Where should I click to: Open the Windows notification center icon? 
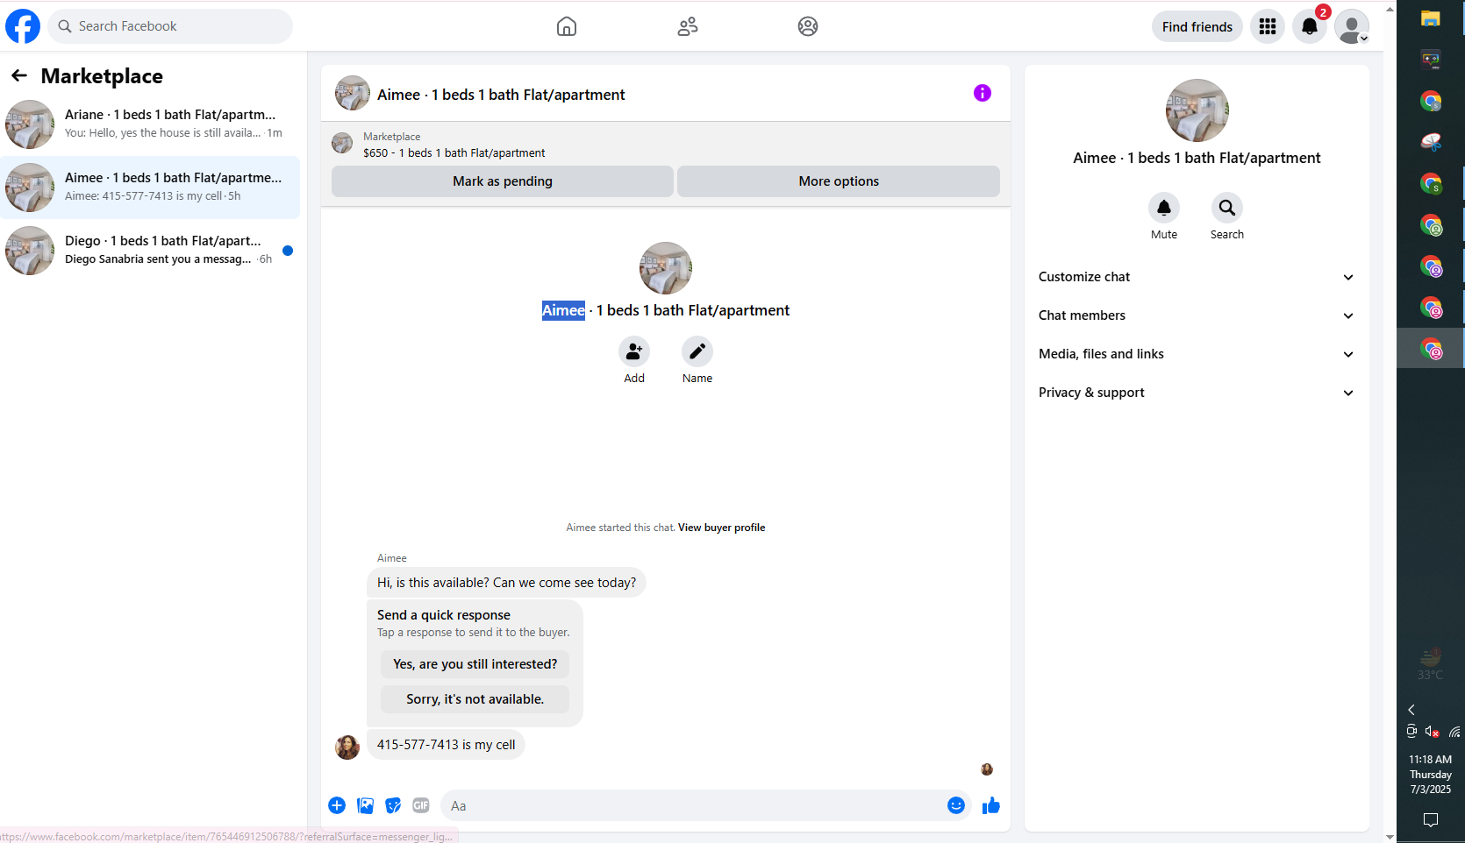(x=1431, y=820)
